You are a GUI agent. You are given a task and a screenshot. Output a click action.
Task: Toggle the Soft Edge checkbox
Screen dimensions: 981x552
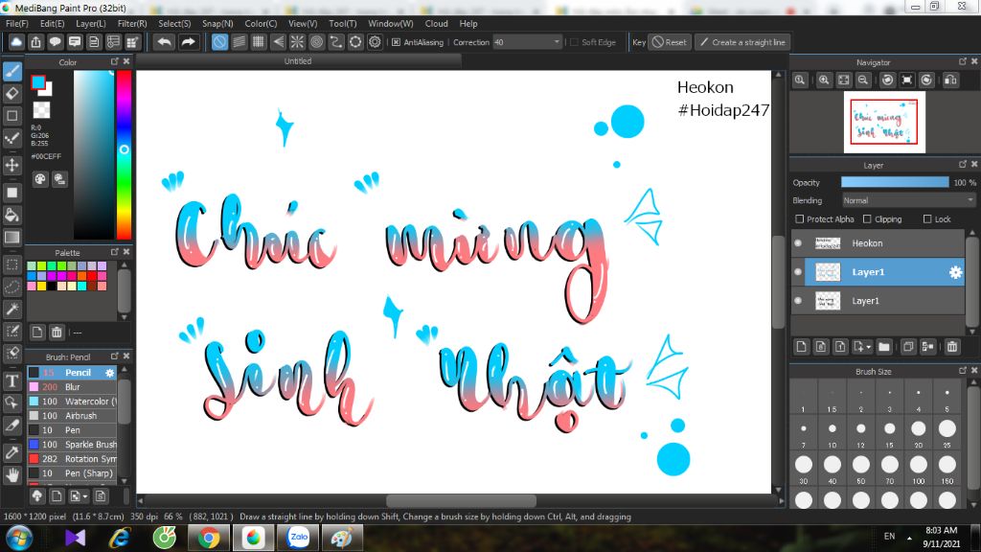click(575, 42)
